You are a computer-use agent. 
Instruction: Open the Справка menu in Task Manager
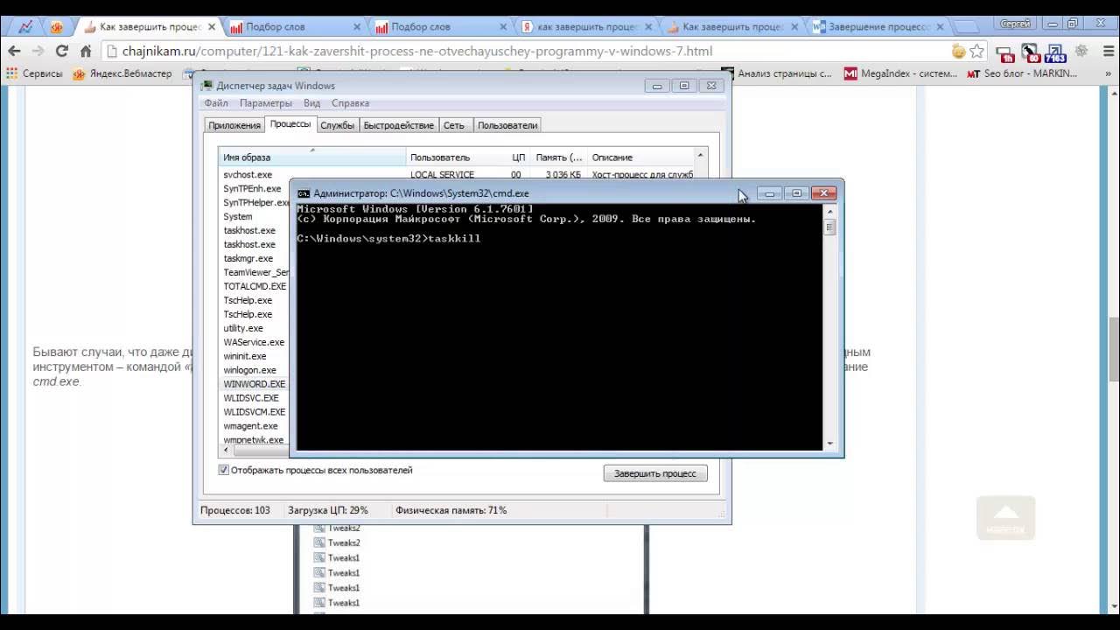click(350, 103)
